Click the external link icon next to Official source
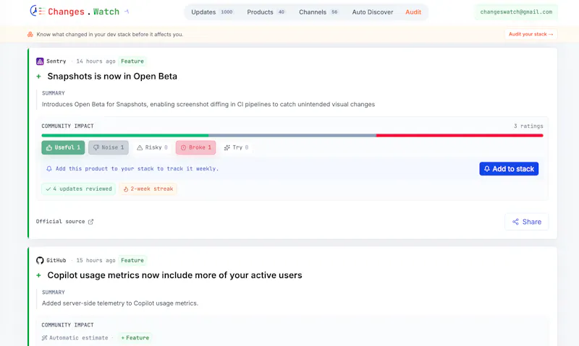Viewport: 579px width, 346px height. [x=91, y=222]
